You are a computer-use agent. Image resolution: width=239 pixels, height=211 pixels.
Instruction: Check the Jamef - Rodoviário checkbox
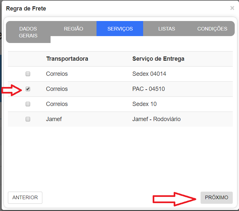tap(28, 119)
